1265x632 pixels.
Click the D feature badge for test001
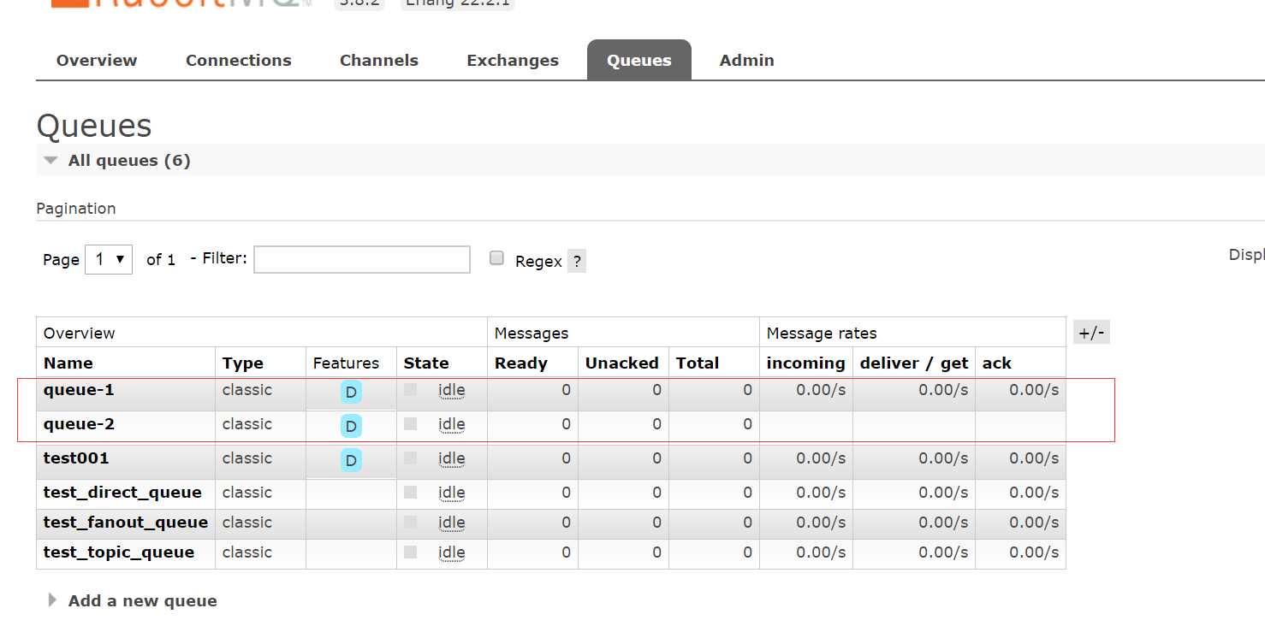351,461
